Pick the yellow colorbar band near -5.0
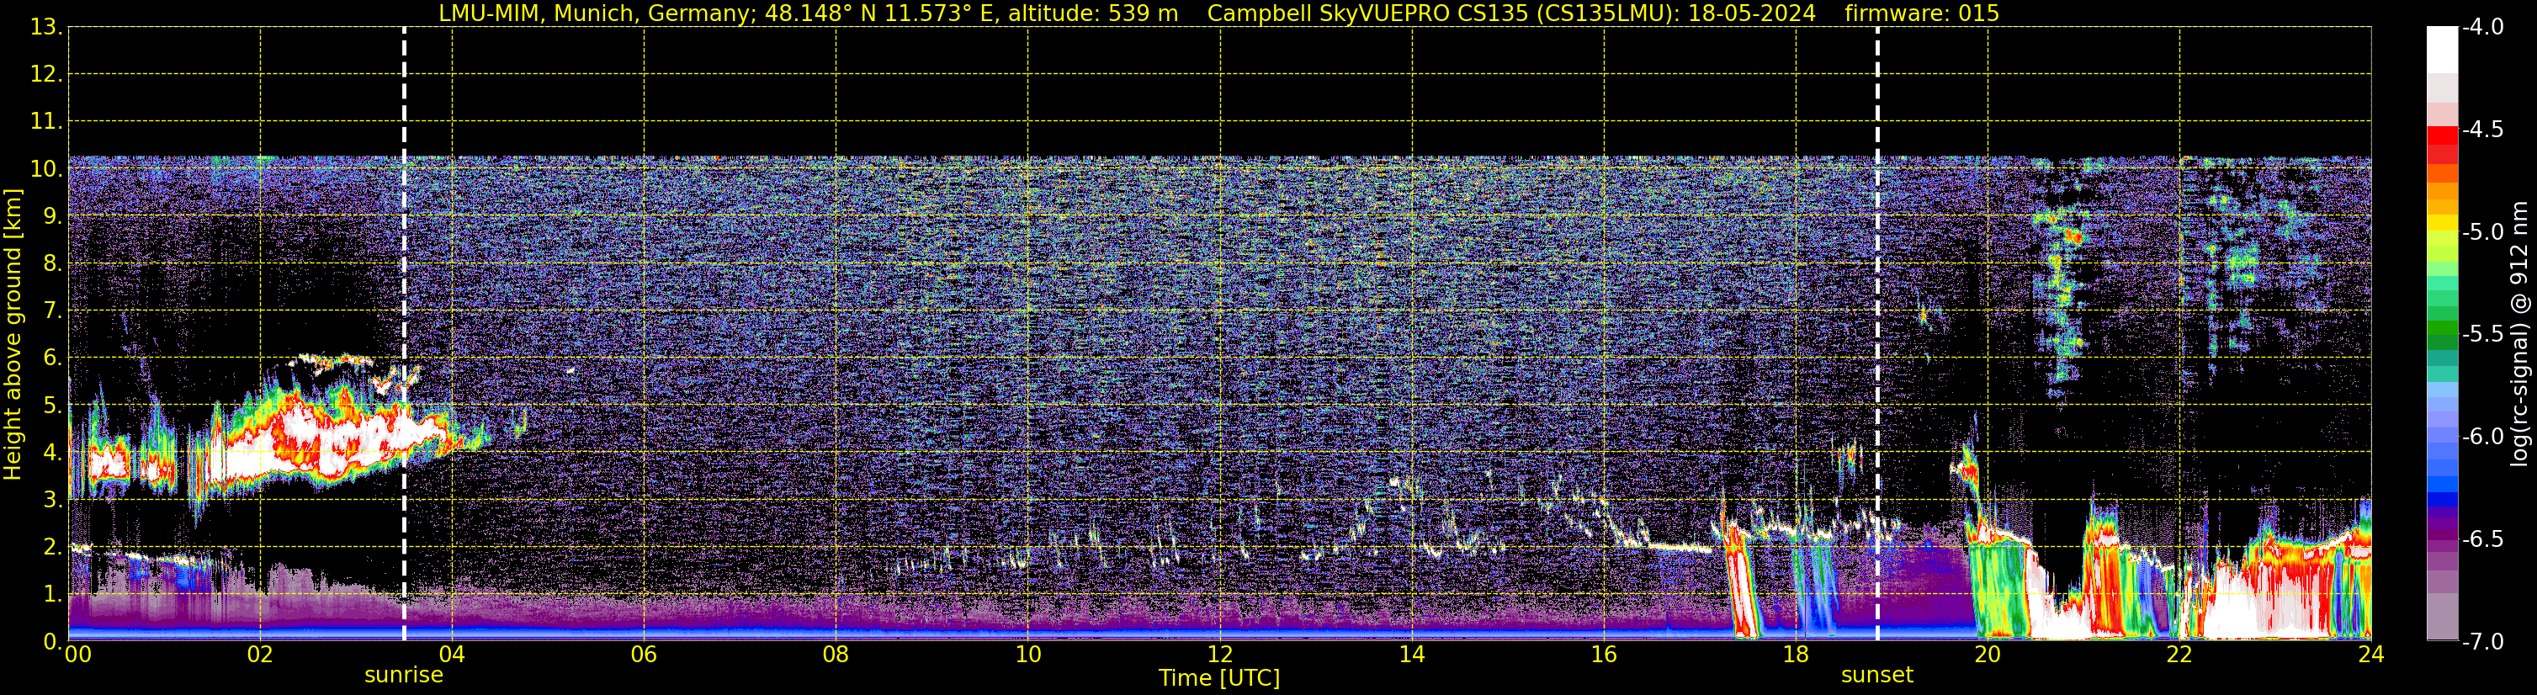This screenshot has height=695, width=2537. pyautogui.click(x=2443, y=225)
